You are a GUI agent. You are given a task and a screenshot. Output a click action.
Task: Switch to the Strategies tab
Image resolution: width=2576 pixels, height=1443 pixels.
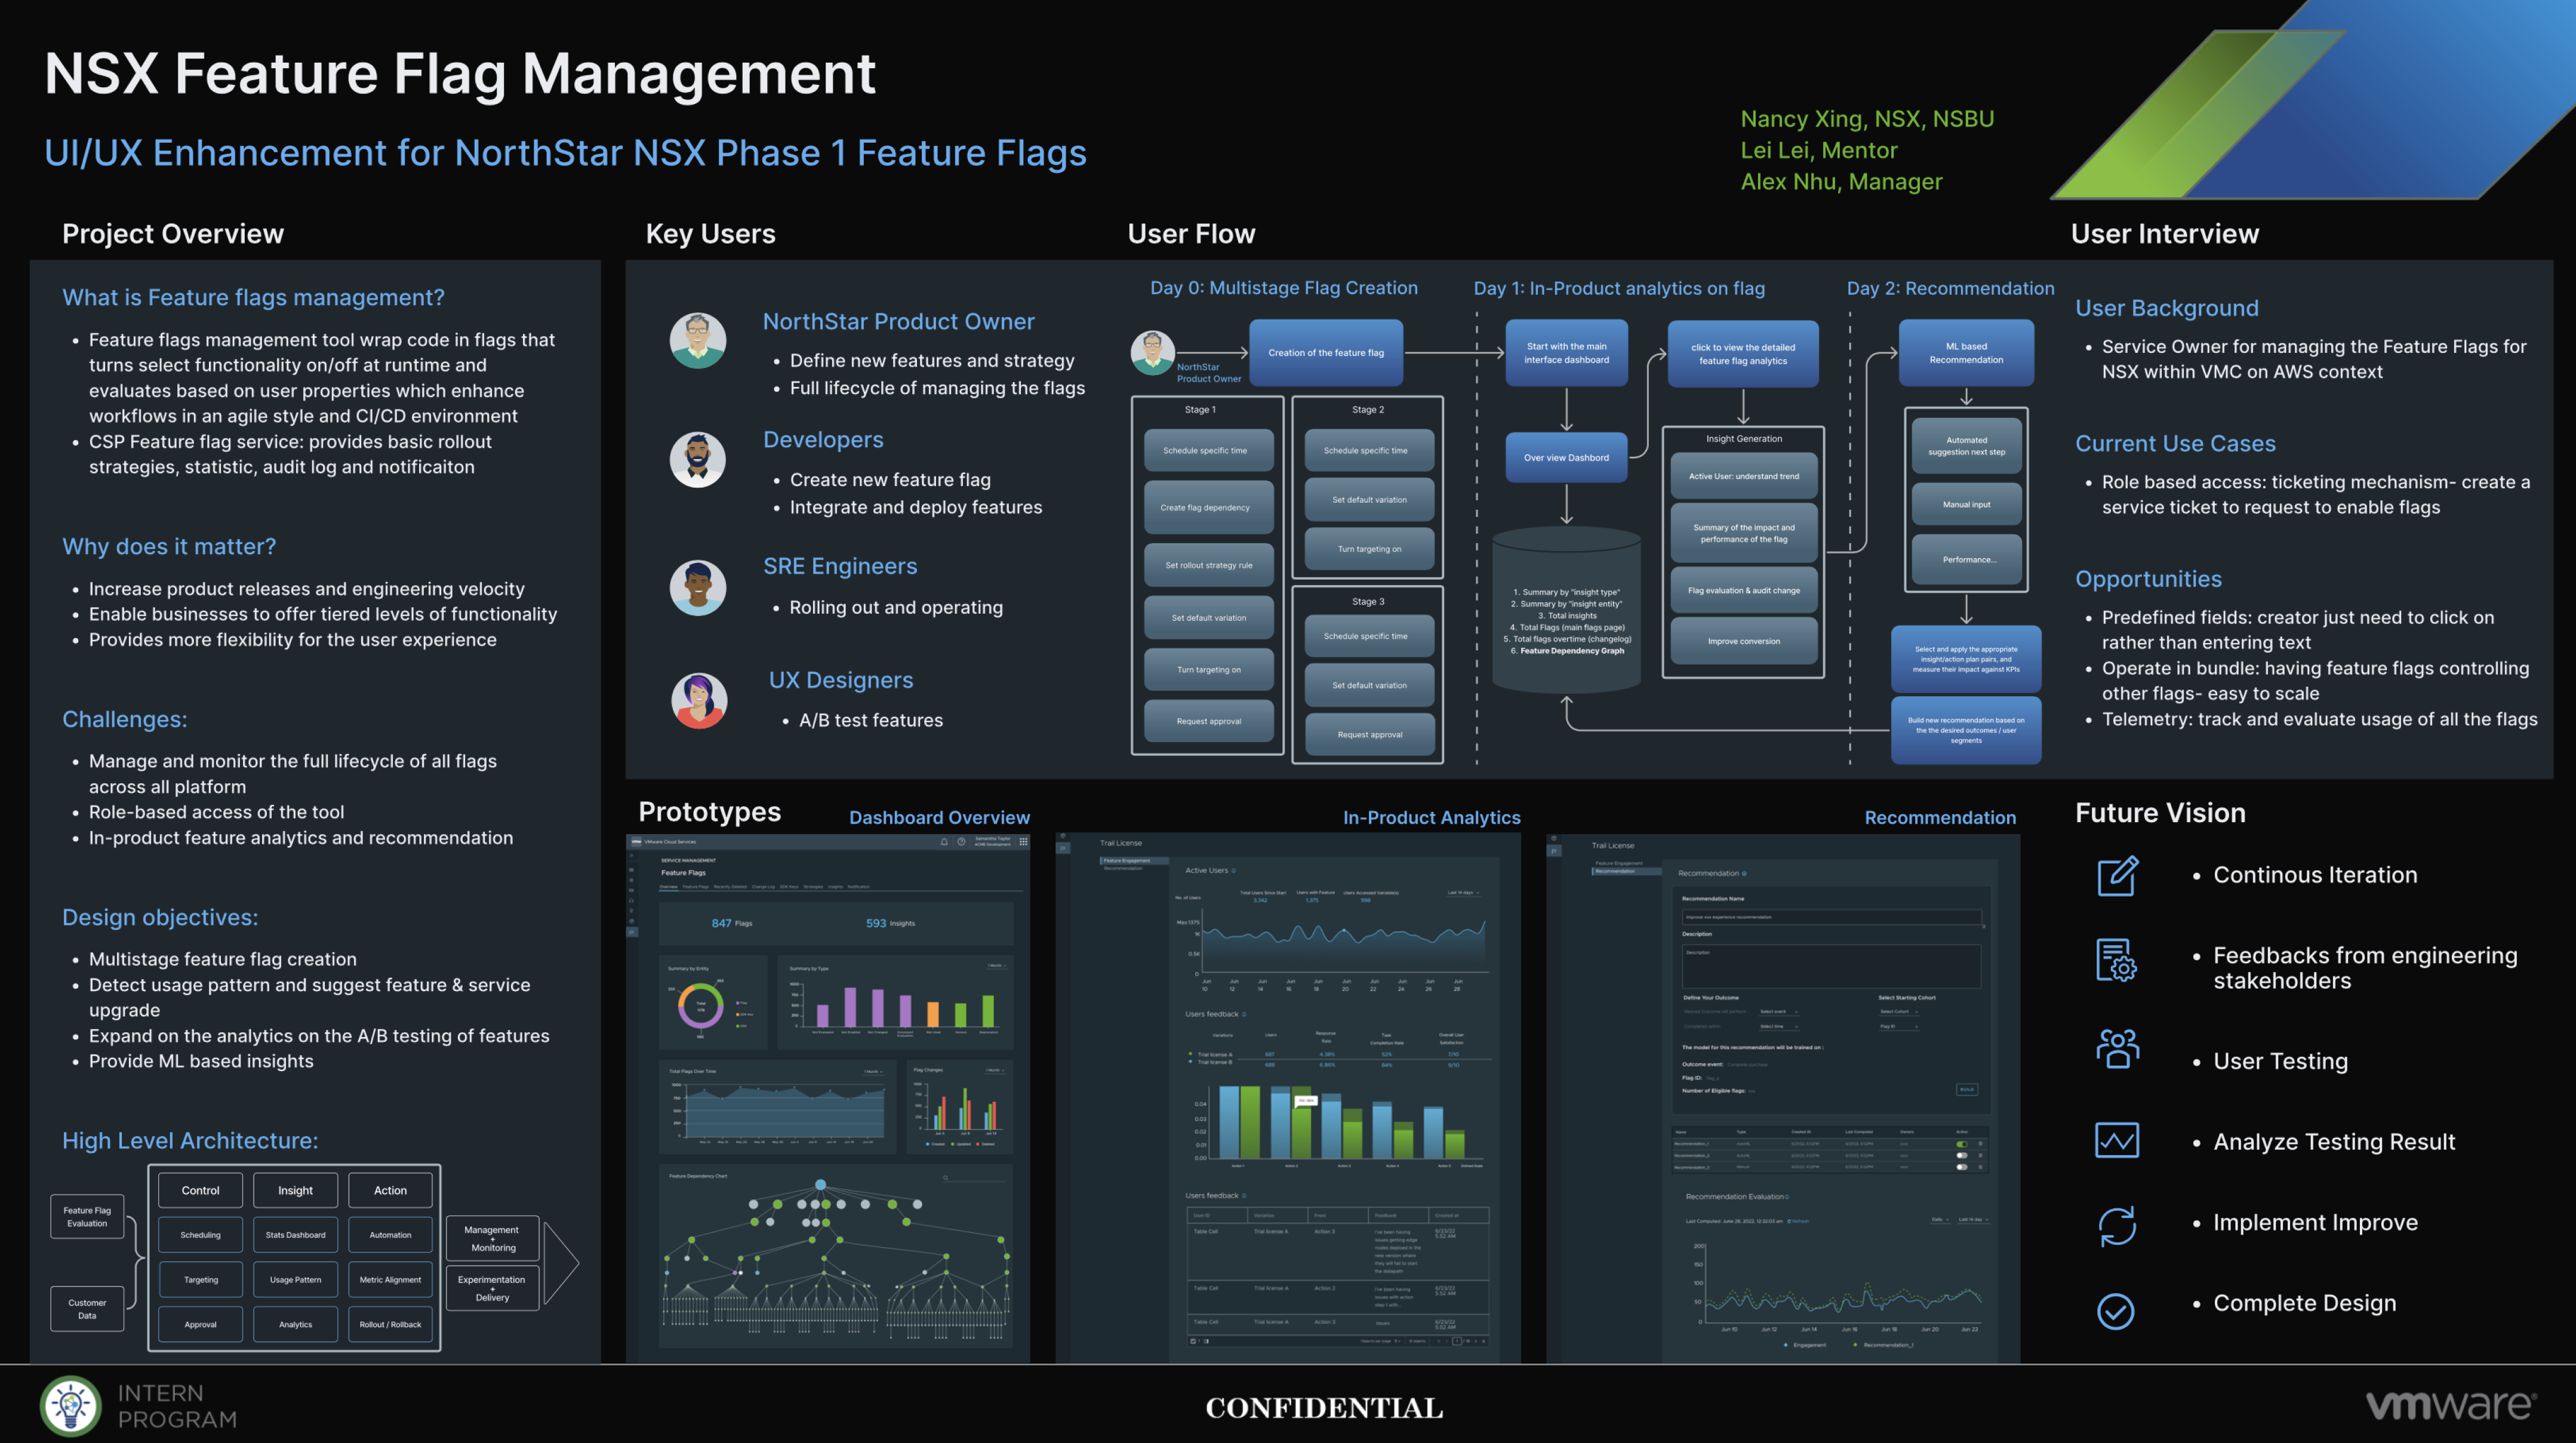(x=813, y=887)
